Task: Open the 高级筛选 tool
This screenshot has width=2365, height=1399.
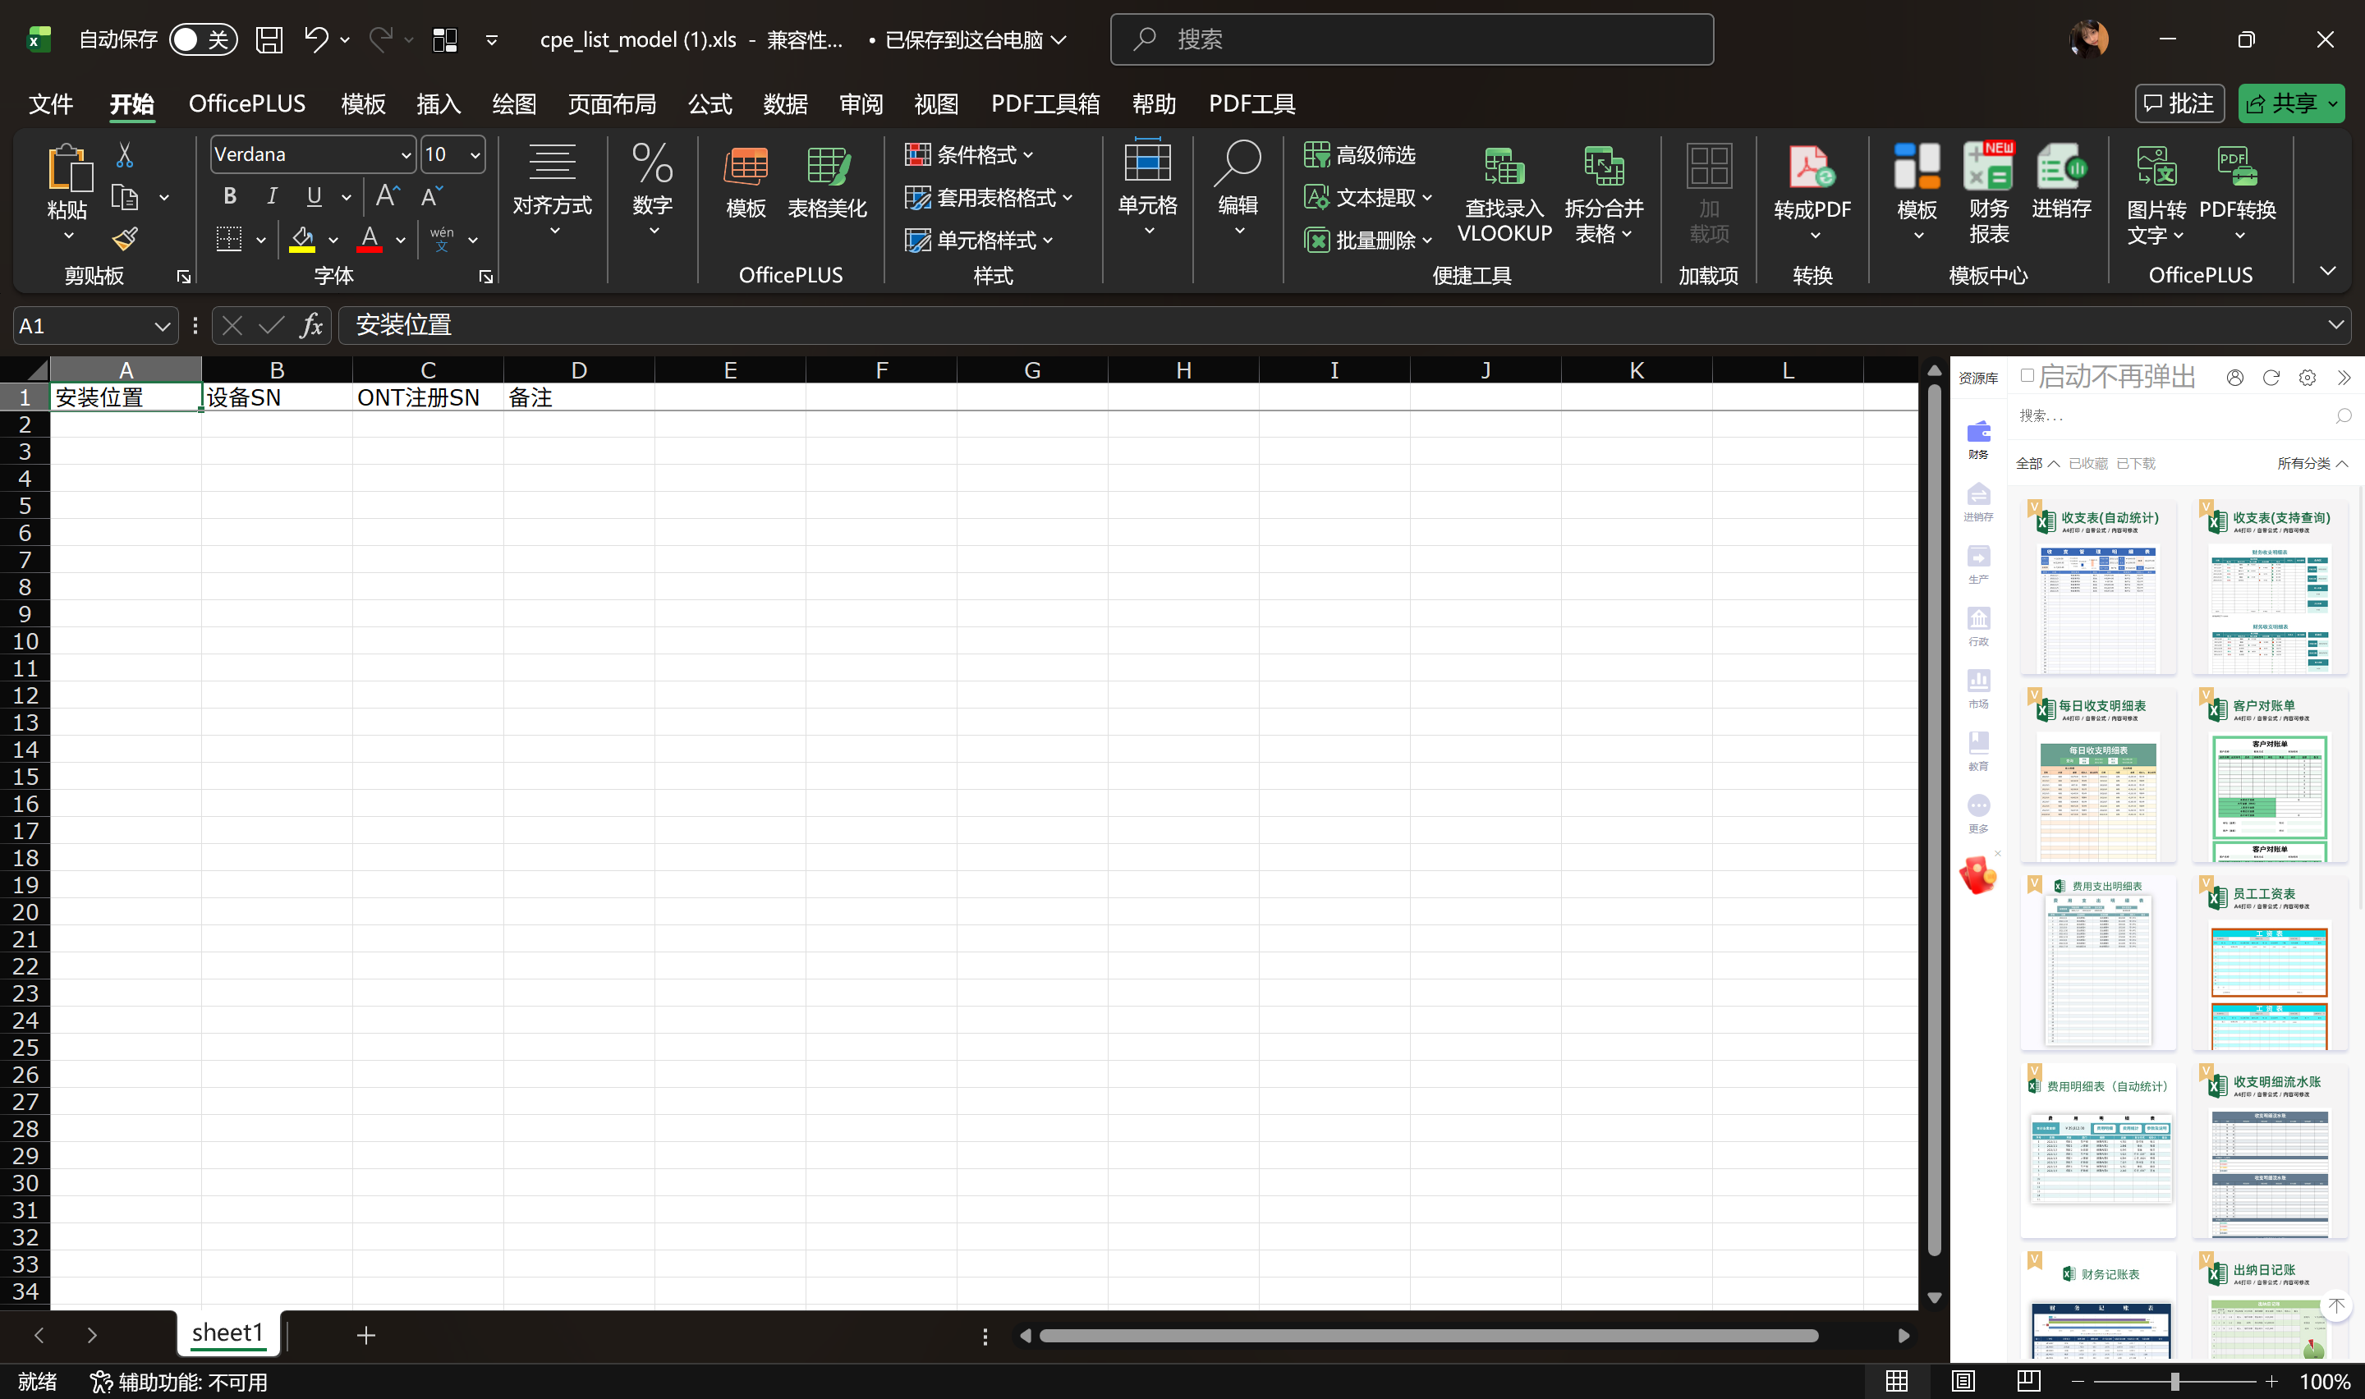Action: [x=1359, y=154]
